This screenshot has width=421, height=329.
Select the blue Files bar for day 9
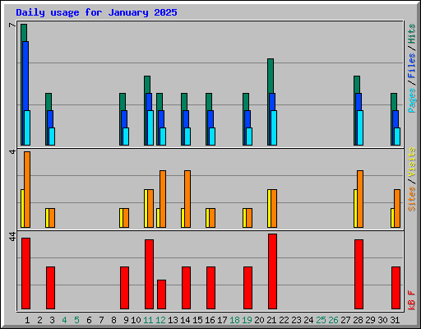tap(124, 119)
